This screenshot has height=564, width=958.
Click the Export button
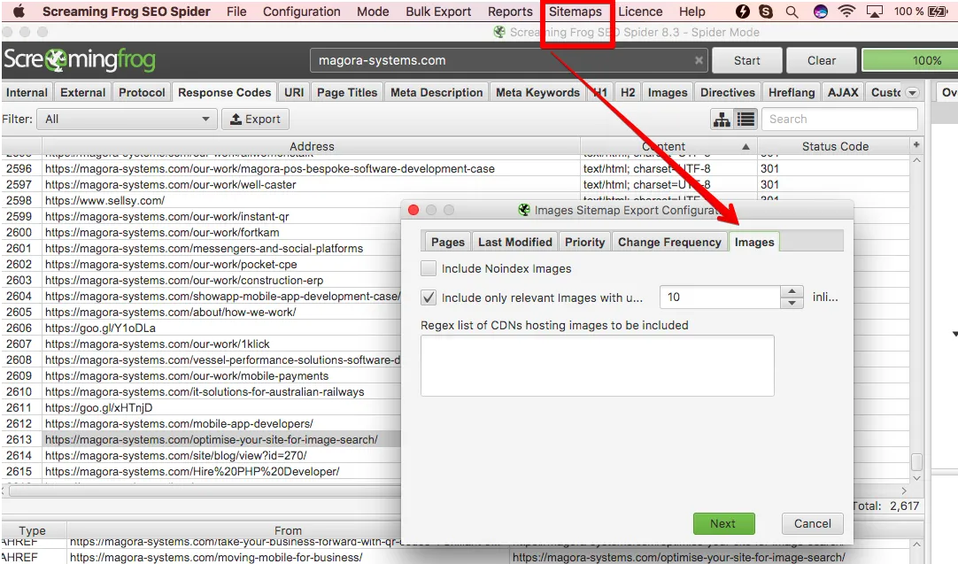click(x=255, y=120)
